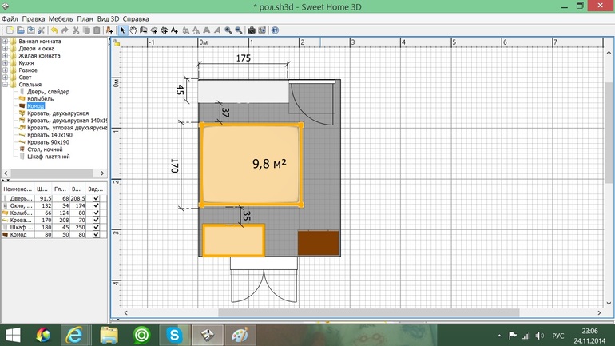Toggle visibility checkbox for Дверь row
This screenshot has height=346, width=615.
pyautogui.click(x=96, y=198)
